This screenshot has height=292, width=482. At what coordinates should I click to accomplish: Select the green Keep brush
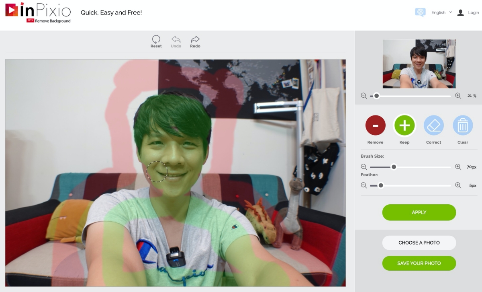click(404, 125)
